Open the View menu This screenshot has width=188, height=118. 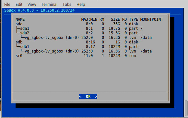[x=32, y=5]
